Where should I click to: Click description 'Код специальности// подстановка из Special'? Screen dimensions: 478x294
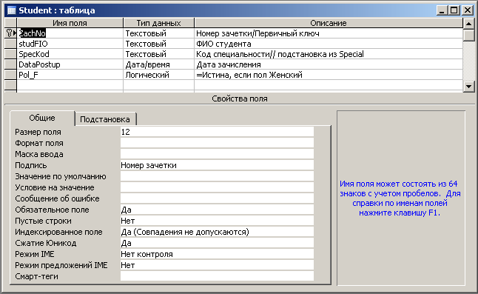click(x=329, y=54)
